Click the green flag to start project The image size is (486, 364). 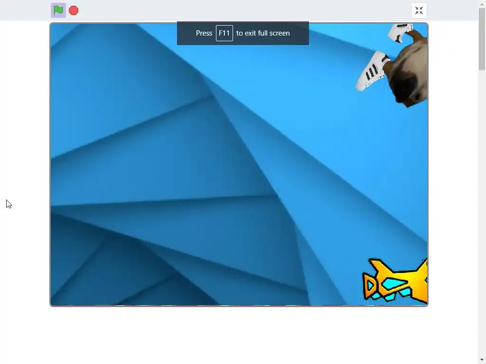pos(58,10)
